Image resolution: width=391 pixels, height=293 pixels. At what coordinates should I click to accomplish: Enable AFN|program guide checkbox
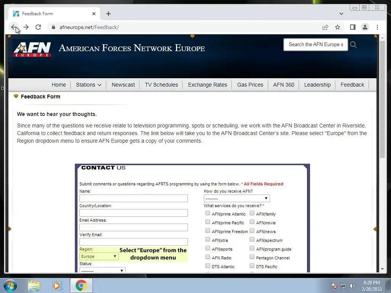tap(252, 248)
